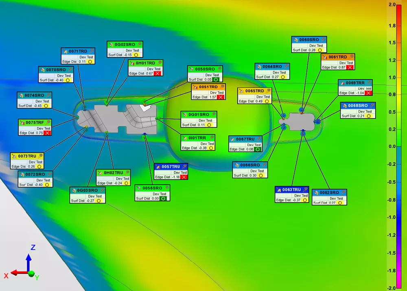Click the probe icon right of 0057TRU title
This screenshot has width=407, height=291.
(x=184, y=167)
